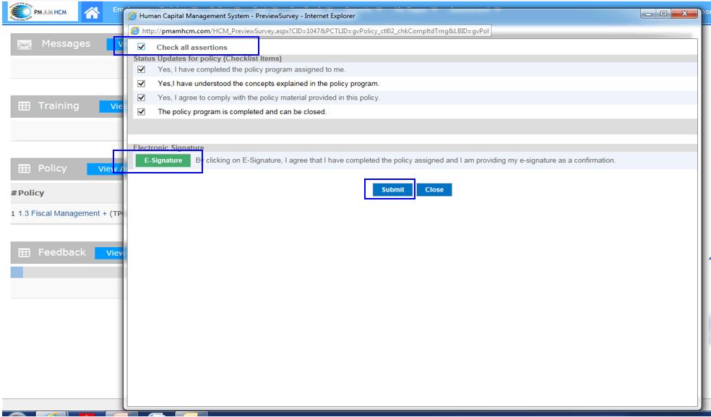The height and width of the screenshot is (417, 711).
Task: Submit the policy checklist
Action: click(392, 189)
